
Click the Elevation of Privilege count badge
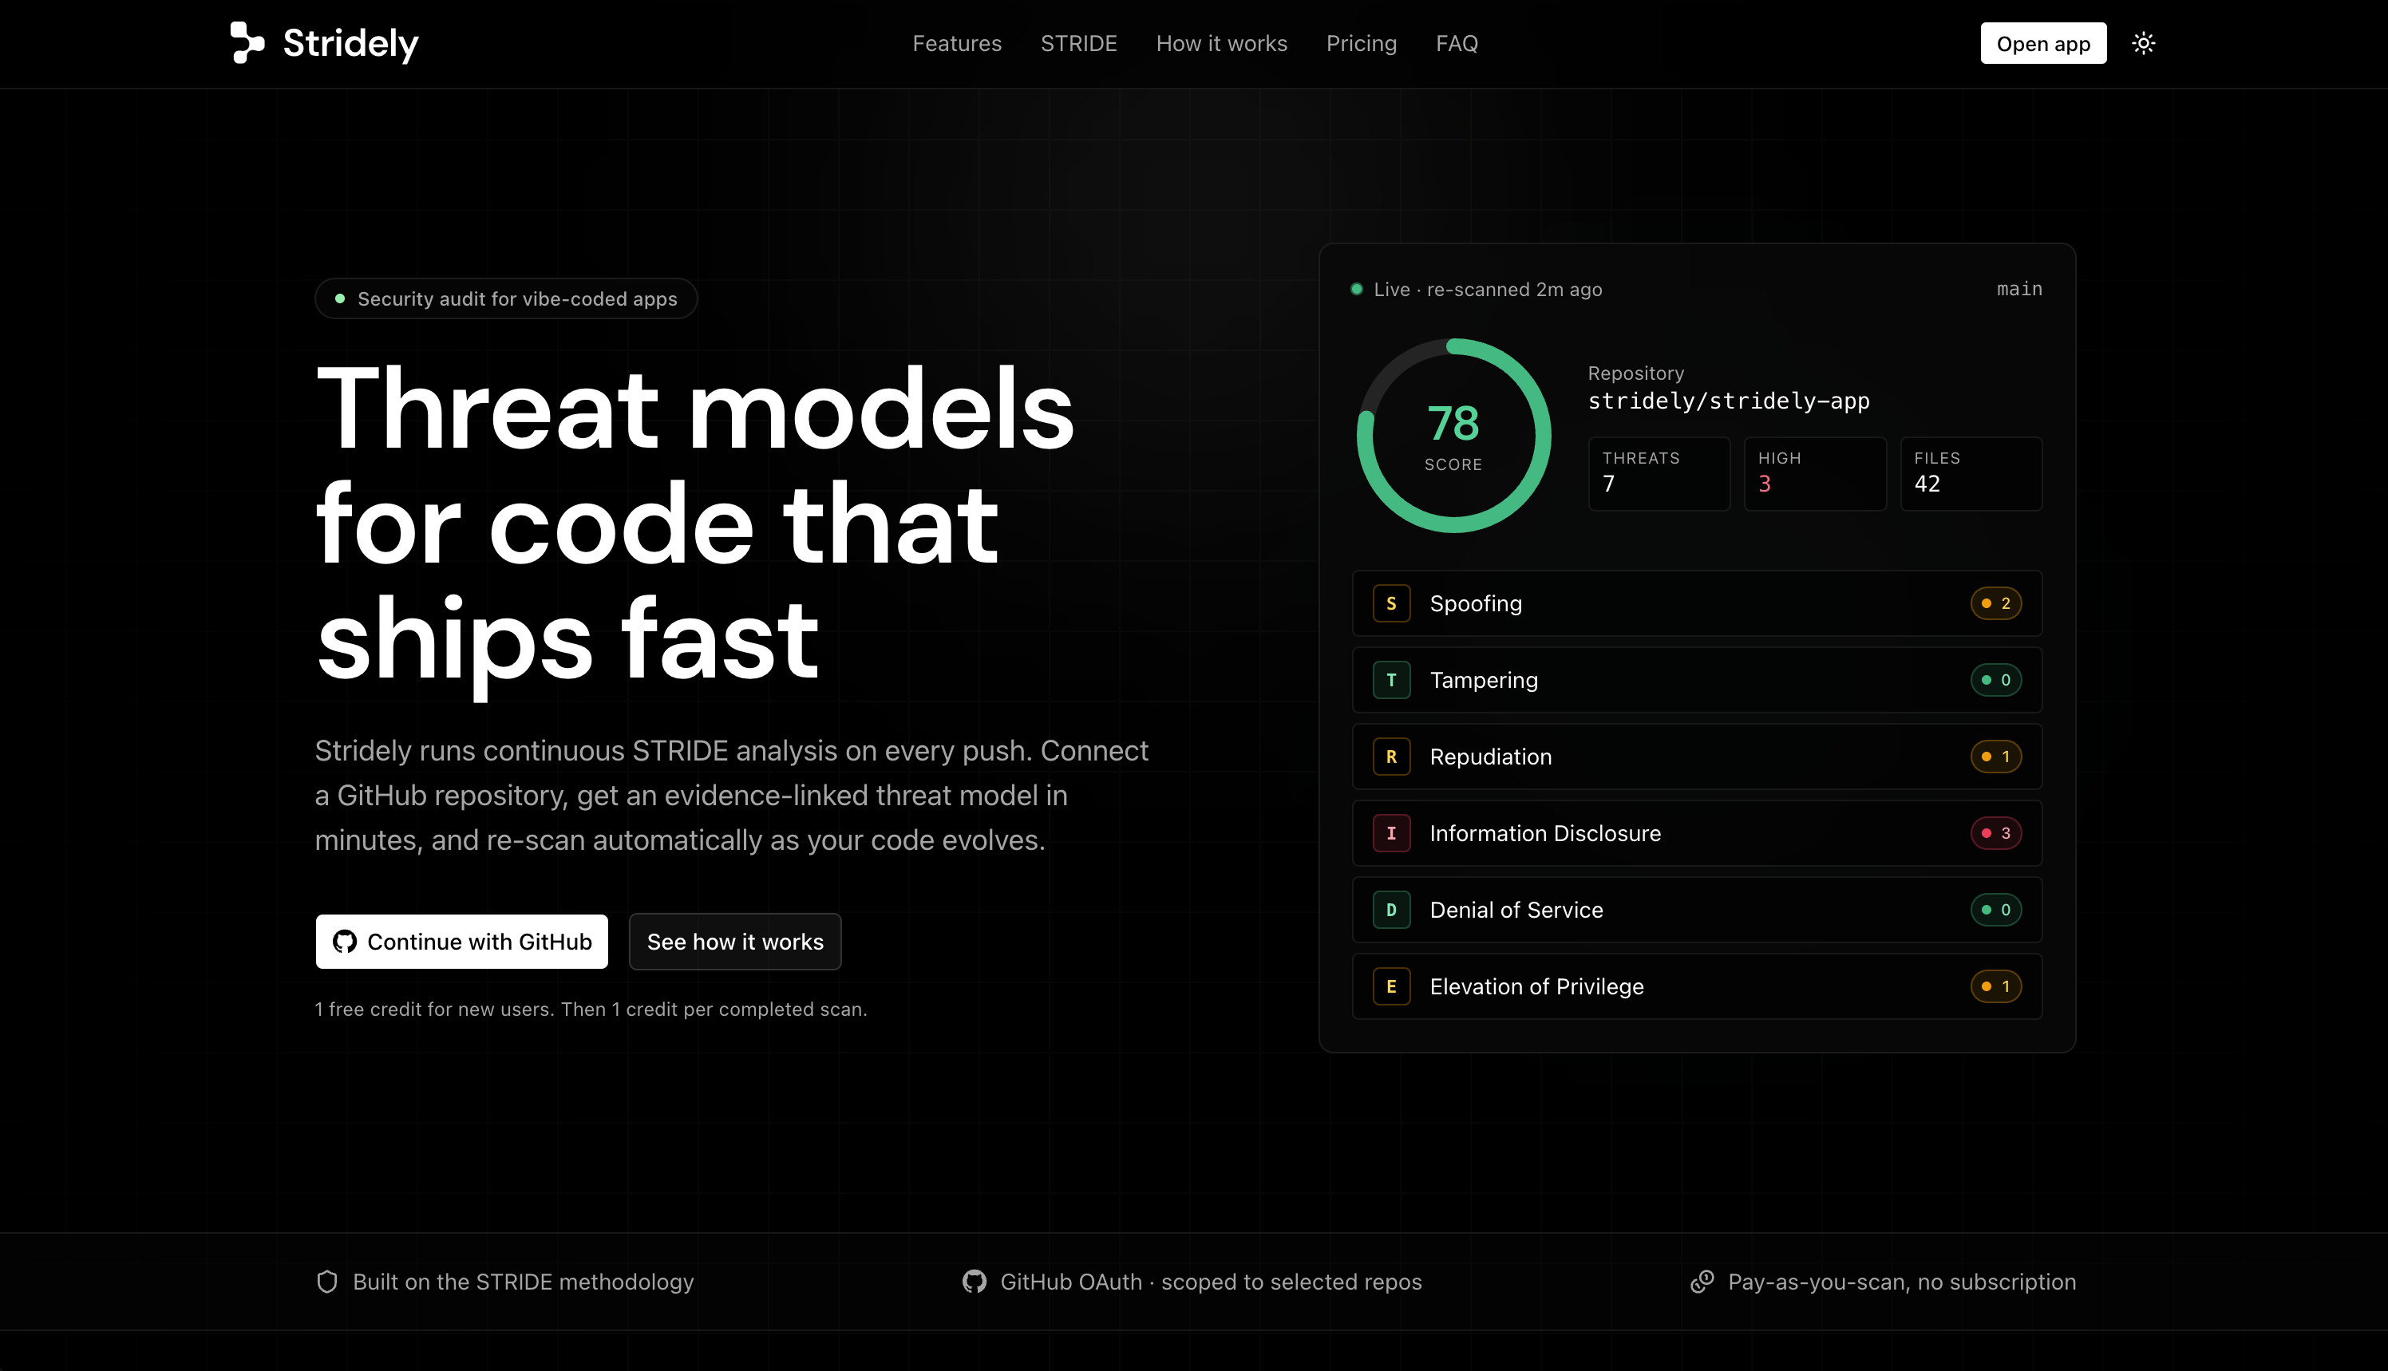(1995, 987)
